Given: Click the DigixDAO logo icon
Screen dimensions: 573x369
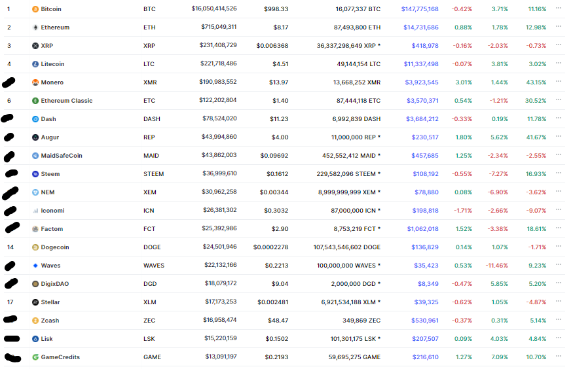Looking at the screenshot, I should coord(35,284).
